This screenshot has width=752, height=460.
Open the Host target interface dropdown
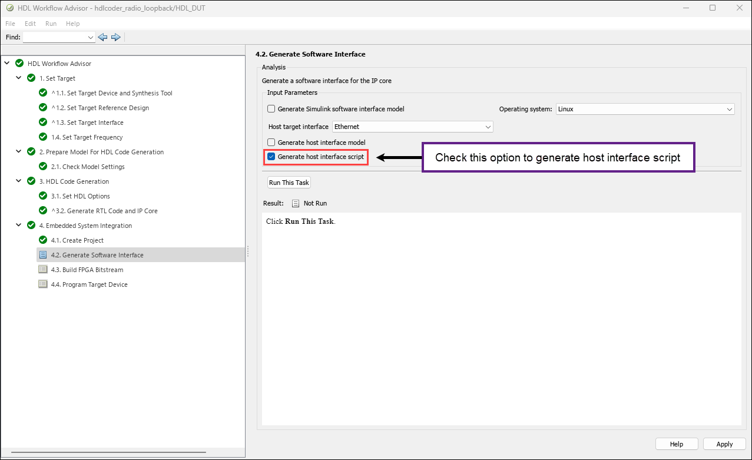coord(413,127)
